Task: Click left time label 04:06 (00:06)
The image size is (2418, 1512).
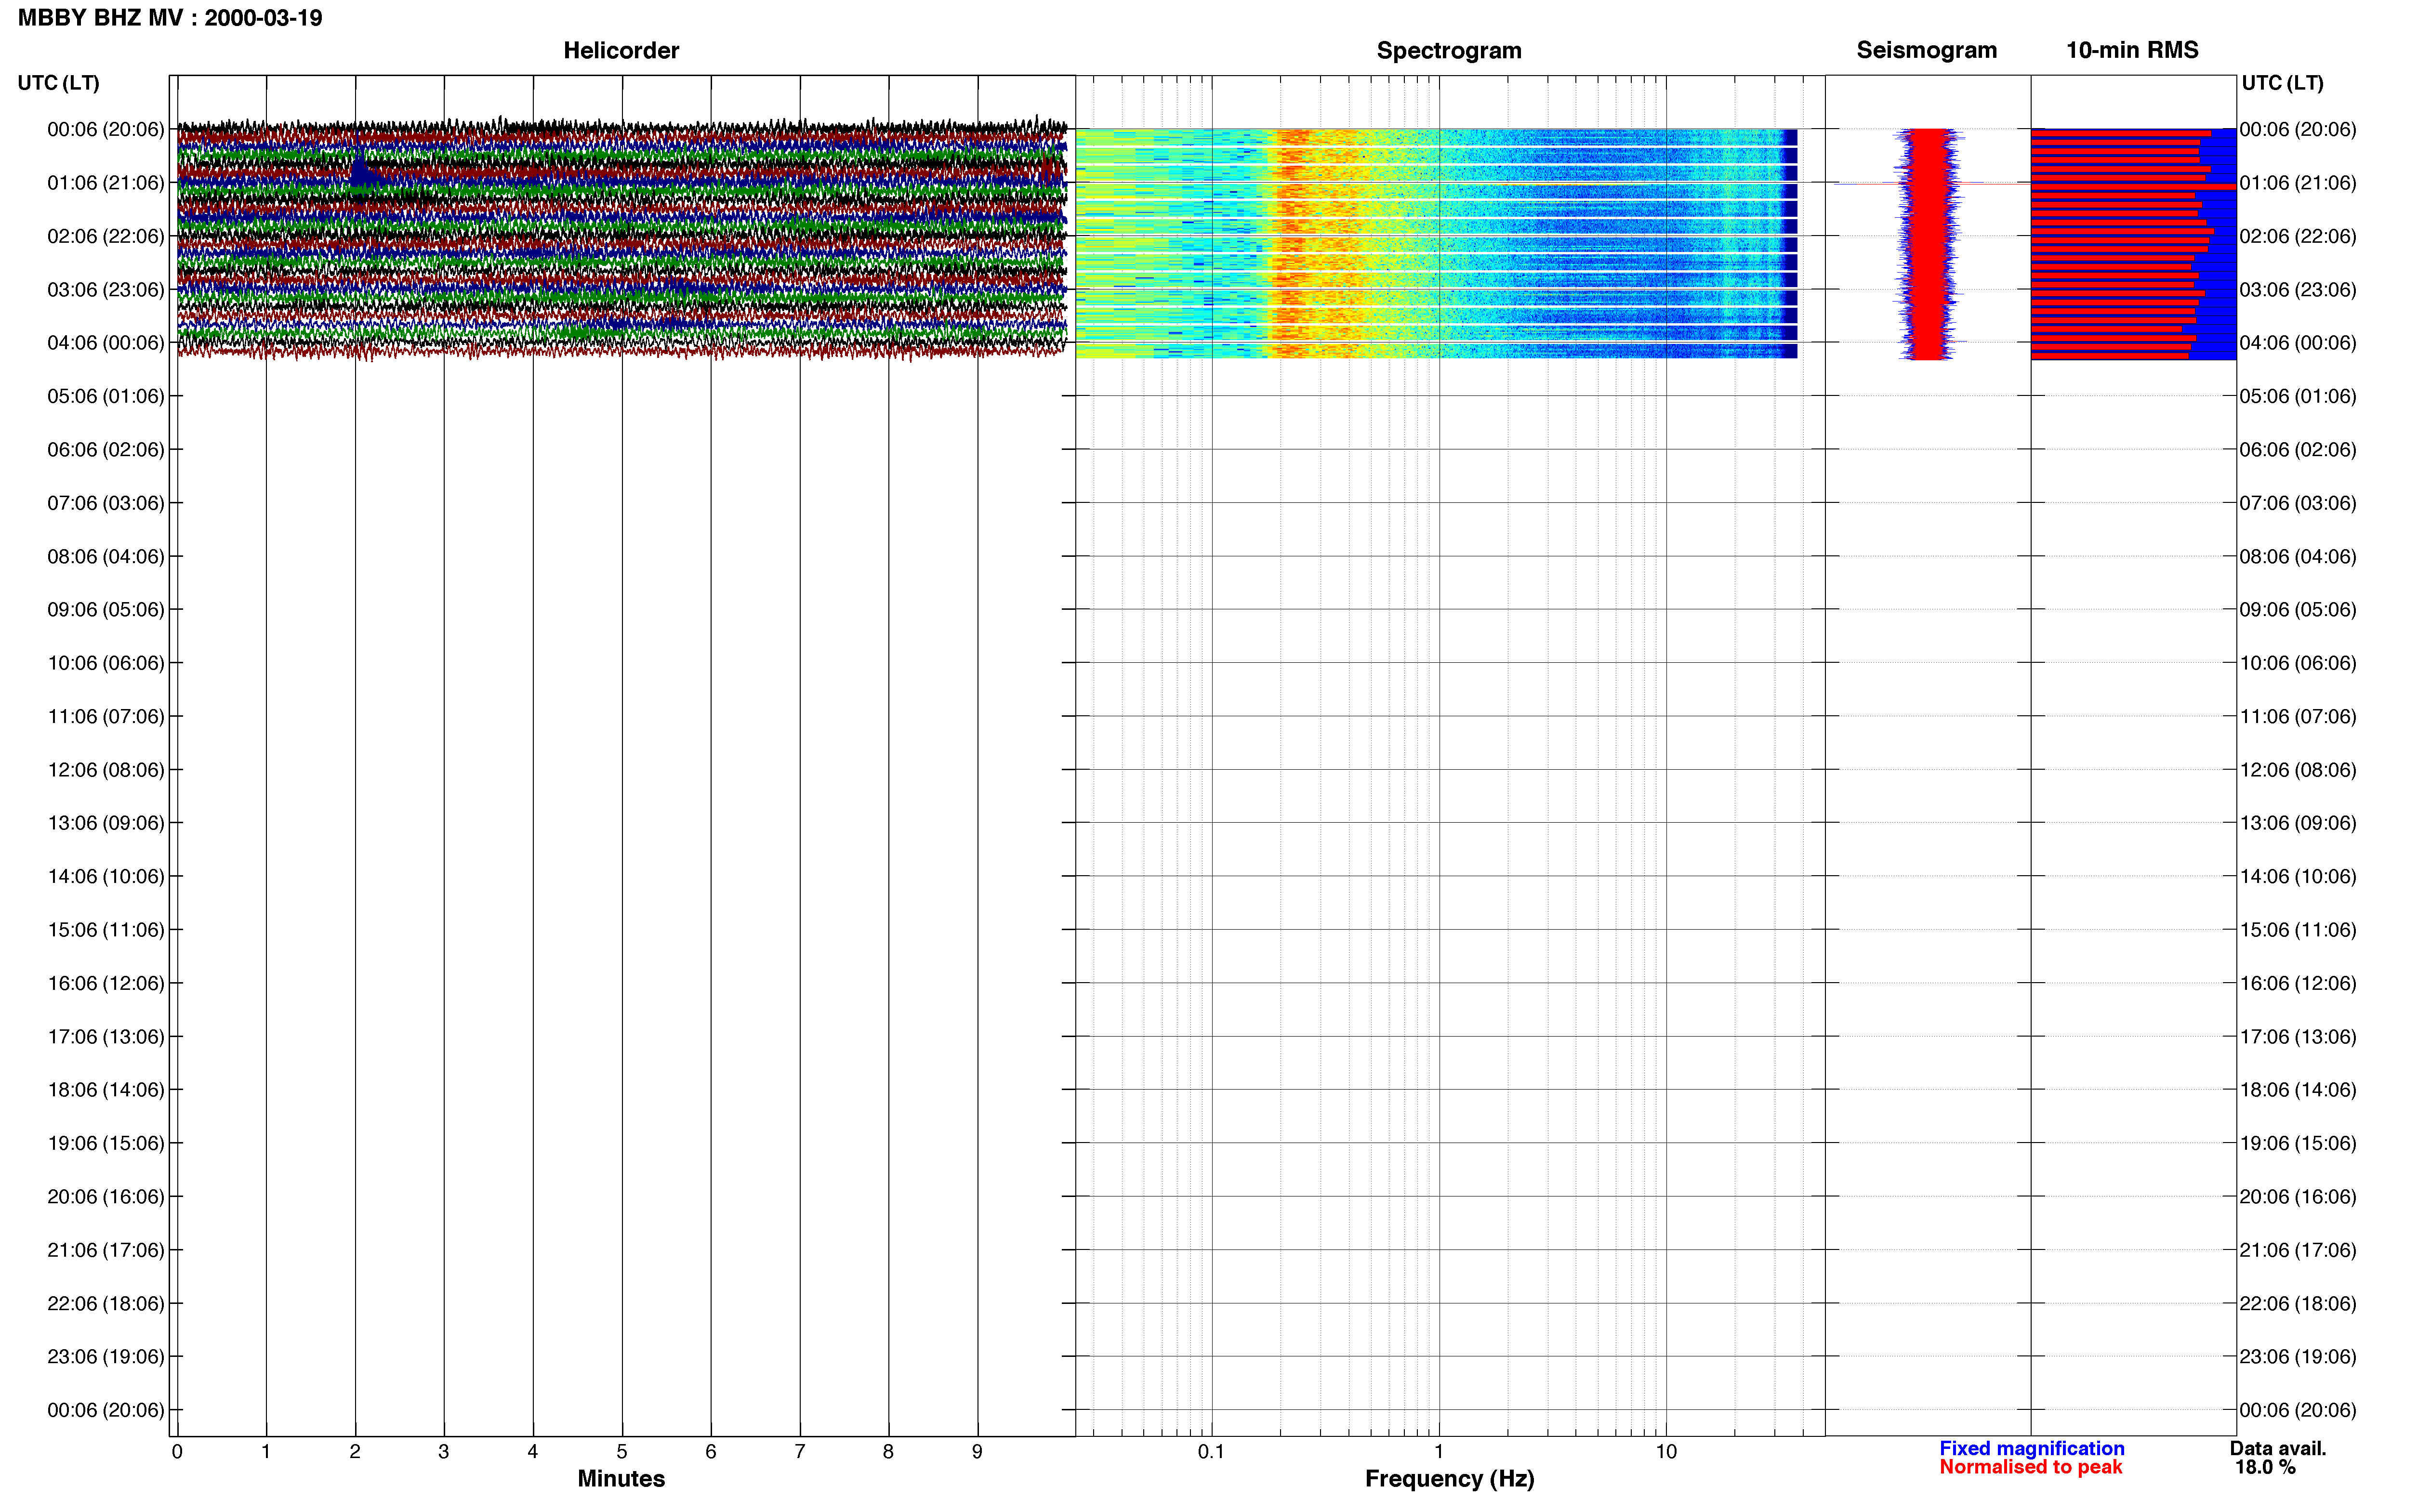Action: pyautogui.click(x=105, y=343)
